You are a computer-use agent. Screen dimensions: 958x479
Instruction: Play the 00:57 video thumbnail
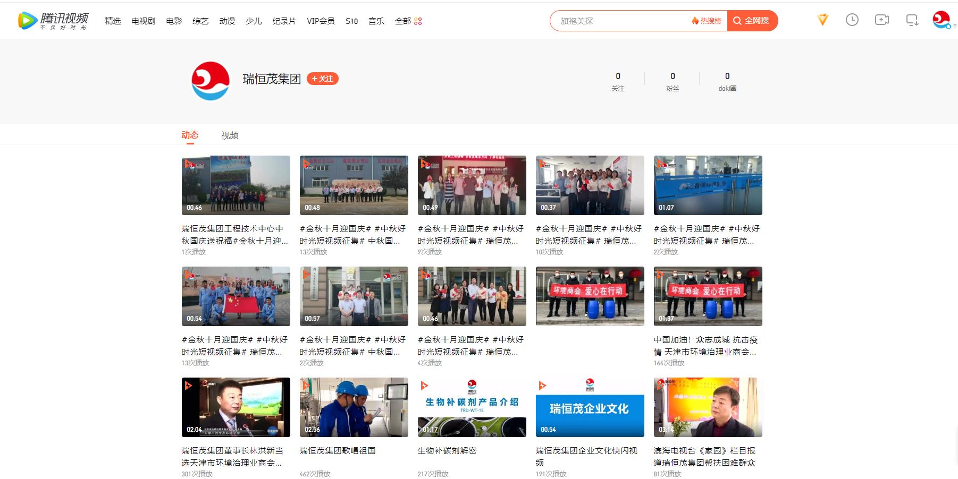(x=354, y=296)
